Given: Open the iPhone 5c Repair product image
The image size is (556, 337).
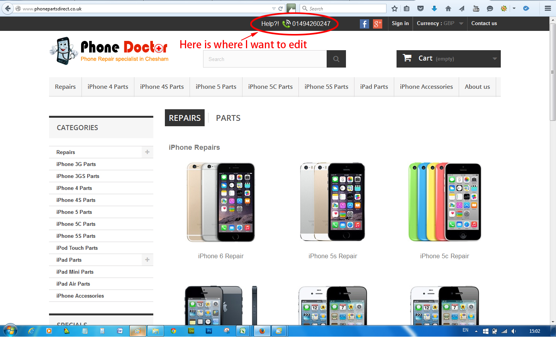Looking at the screenshot, I should [x=445, y=202].
